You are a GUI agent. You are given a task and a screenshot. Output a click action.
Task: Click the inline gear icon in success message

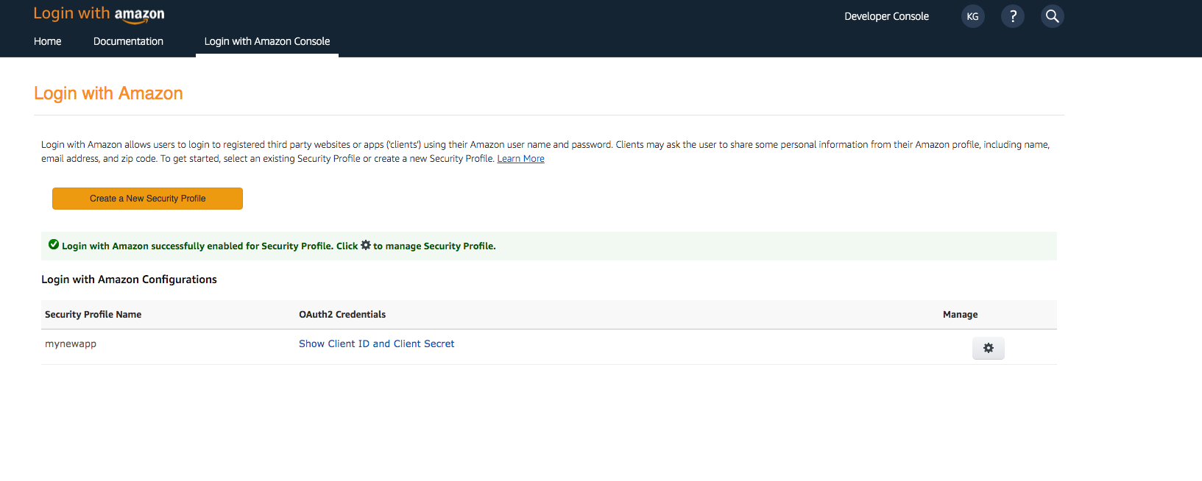coord(366,245)
